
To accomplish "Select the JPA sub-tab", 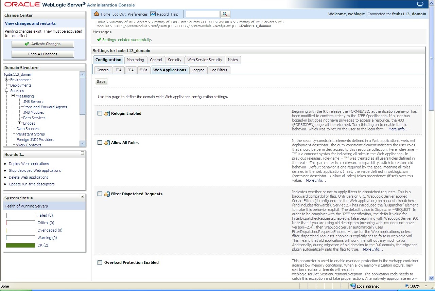I will [x=130, y=70].
